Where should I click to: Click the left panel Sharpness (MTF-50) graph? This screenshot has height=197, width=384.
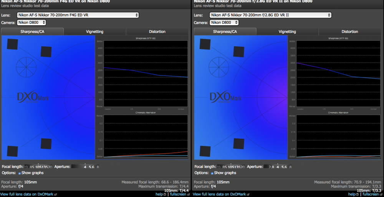coord(146,73)
